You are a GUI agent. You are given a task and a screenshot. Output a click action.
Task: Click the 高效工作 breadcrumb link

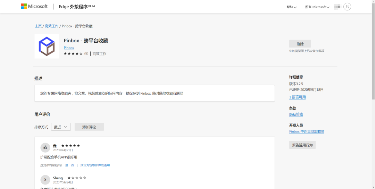[x=52, y=26]
